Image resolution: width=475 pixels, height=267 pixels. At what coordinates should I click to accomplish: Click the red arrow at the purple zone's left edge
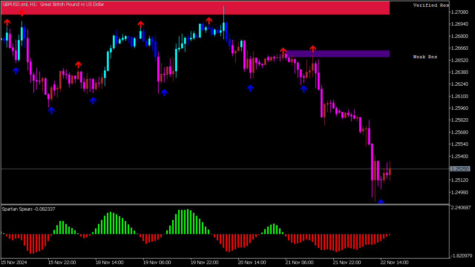[283, 51]
